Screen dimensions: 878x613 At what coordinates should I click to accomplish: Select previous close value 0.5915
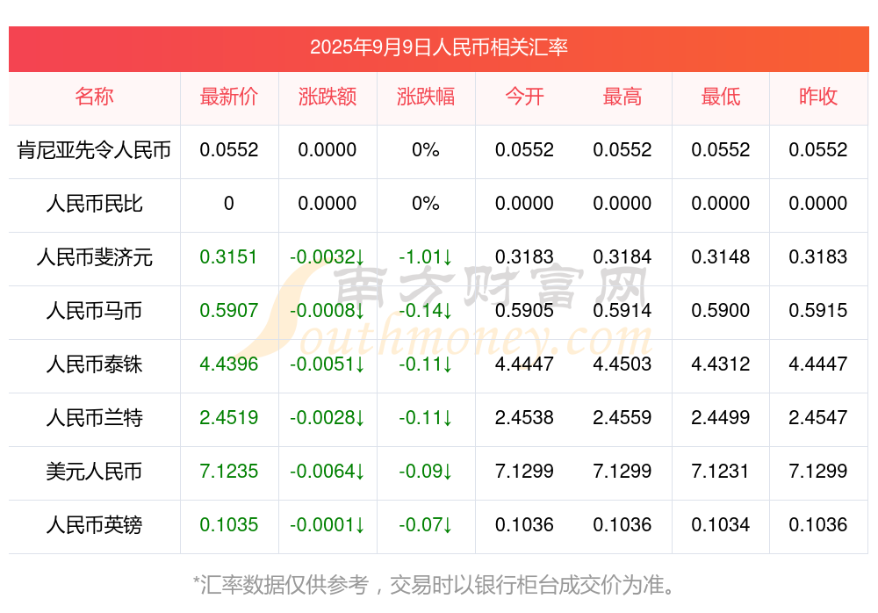click(x=818, y=310)
